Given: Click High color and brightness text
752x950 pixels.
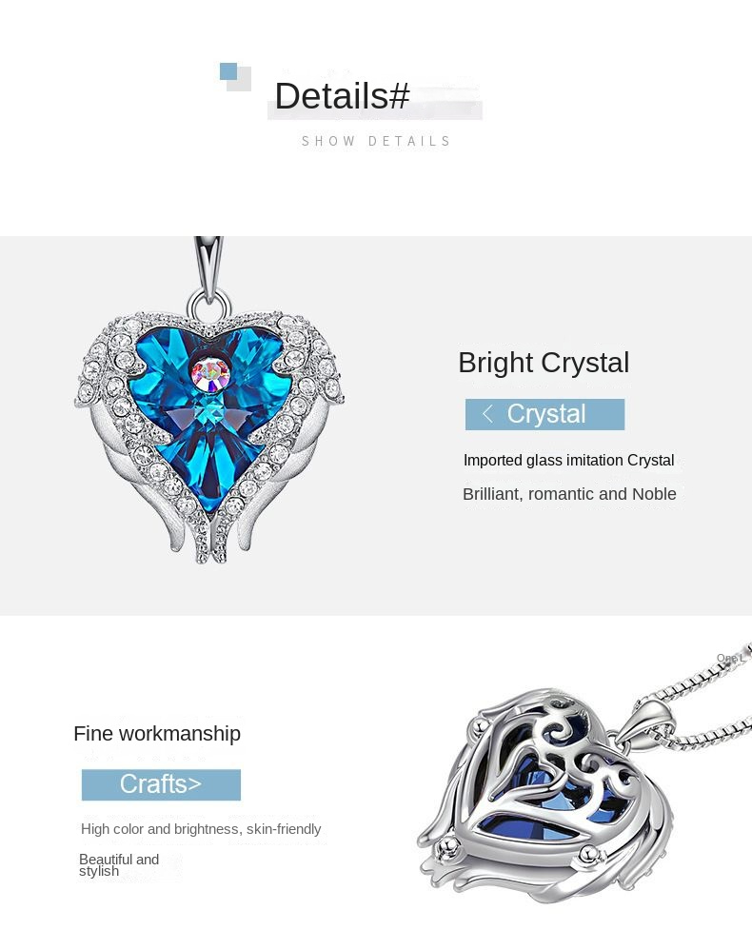Looking at the screenshot, I should pyautogui.click(x=201, y=829).
